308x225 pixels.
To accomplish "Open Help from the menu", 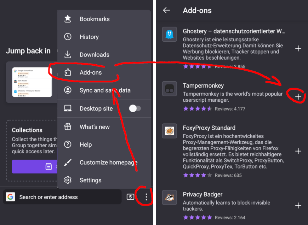I will 104,145.
